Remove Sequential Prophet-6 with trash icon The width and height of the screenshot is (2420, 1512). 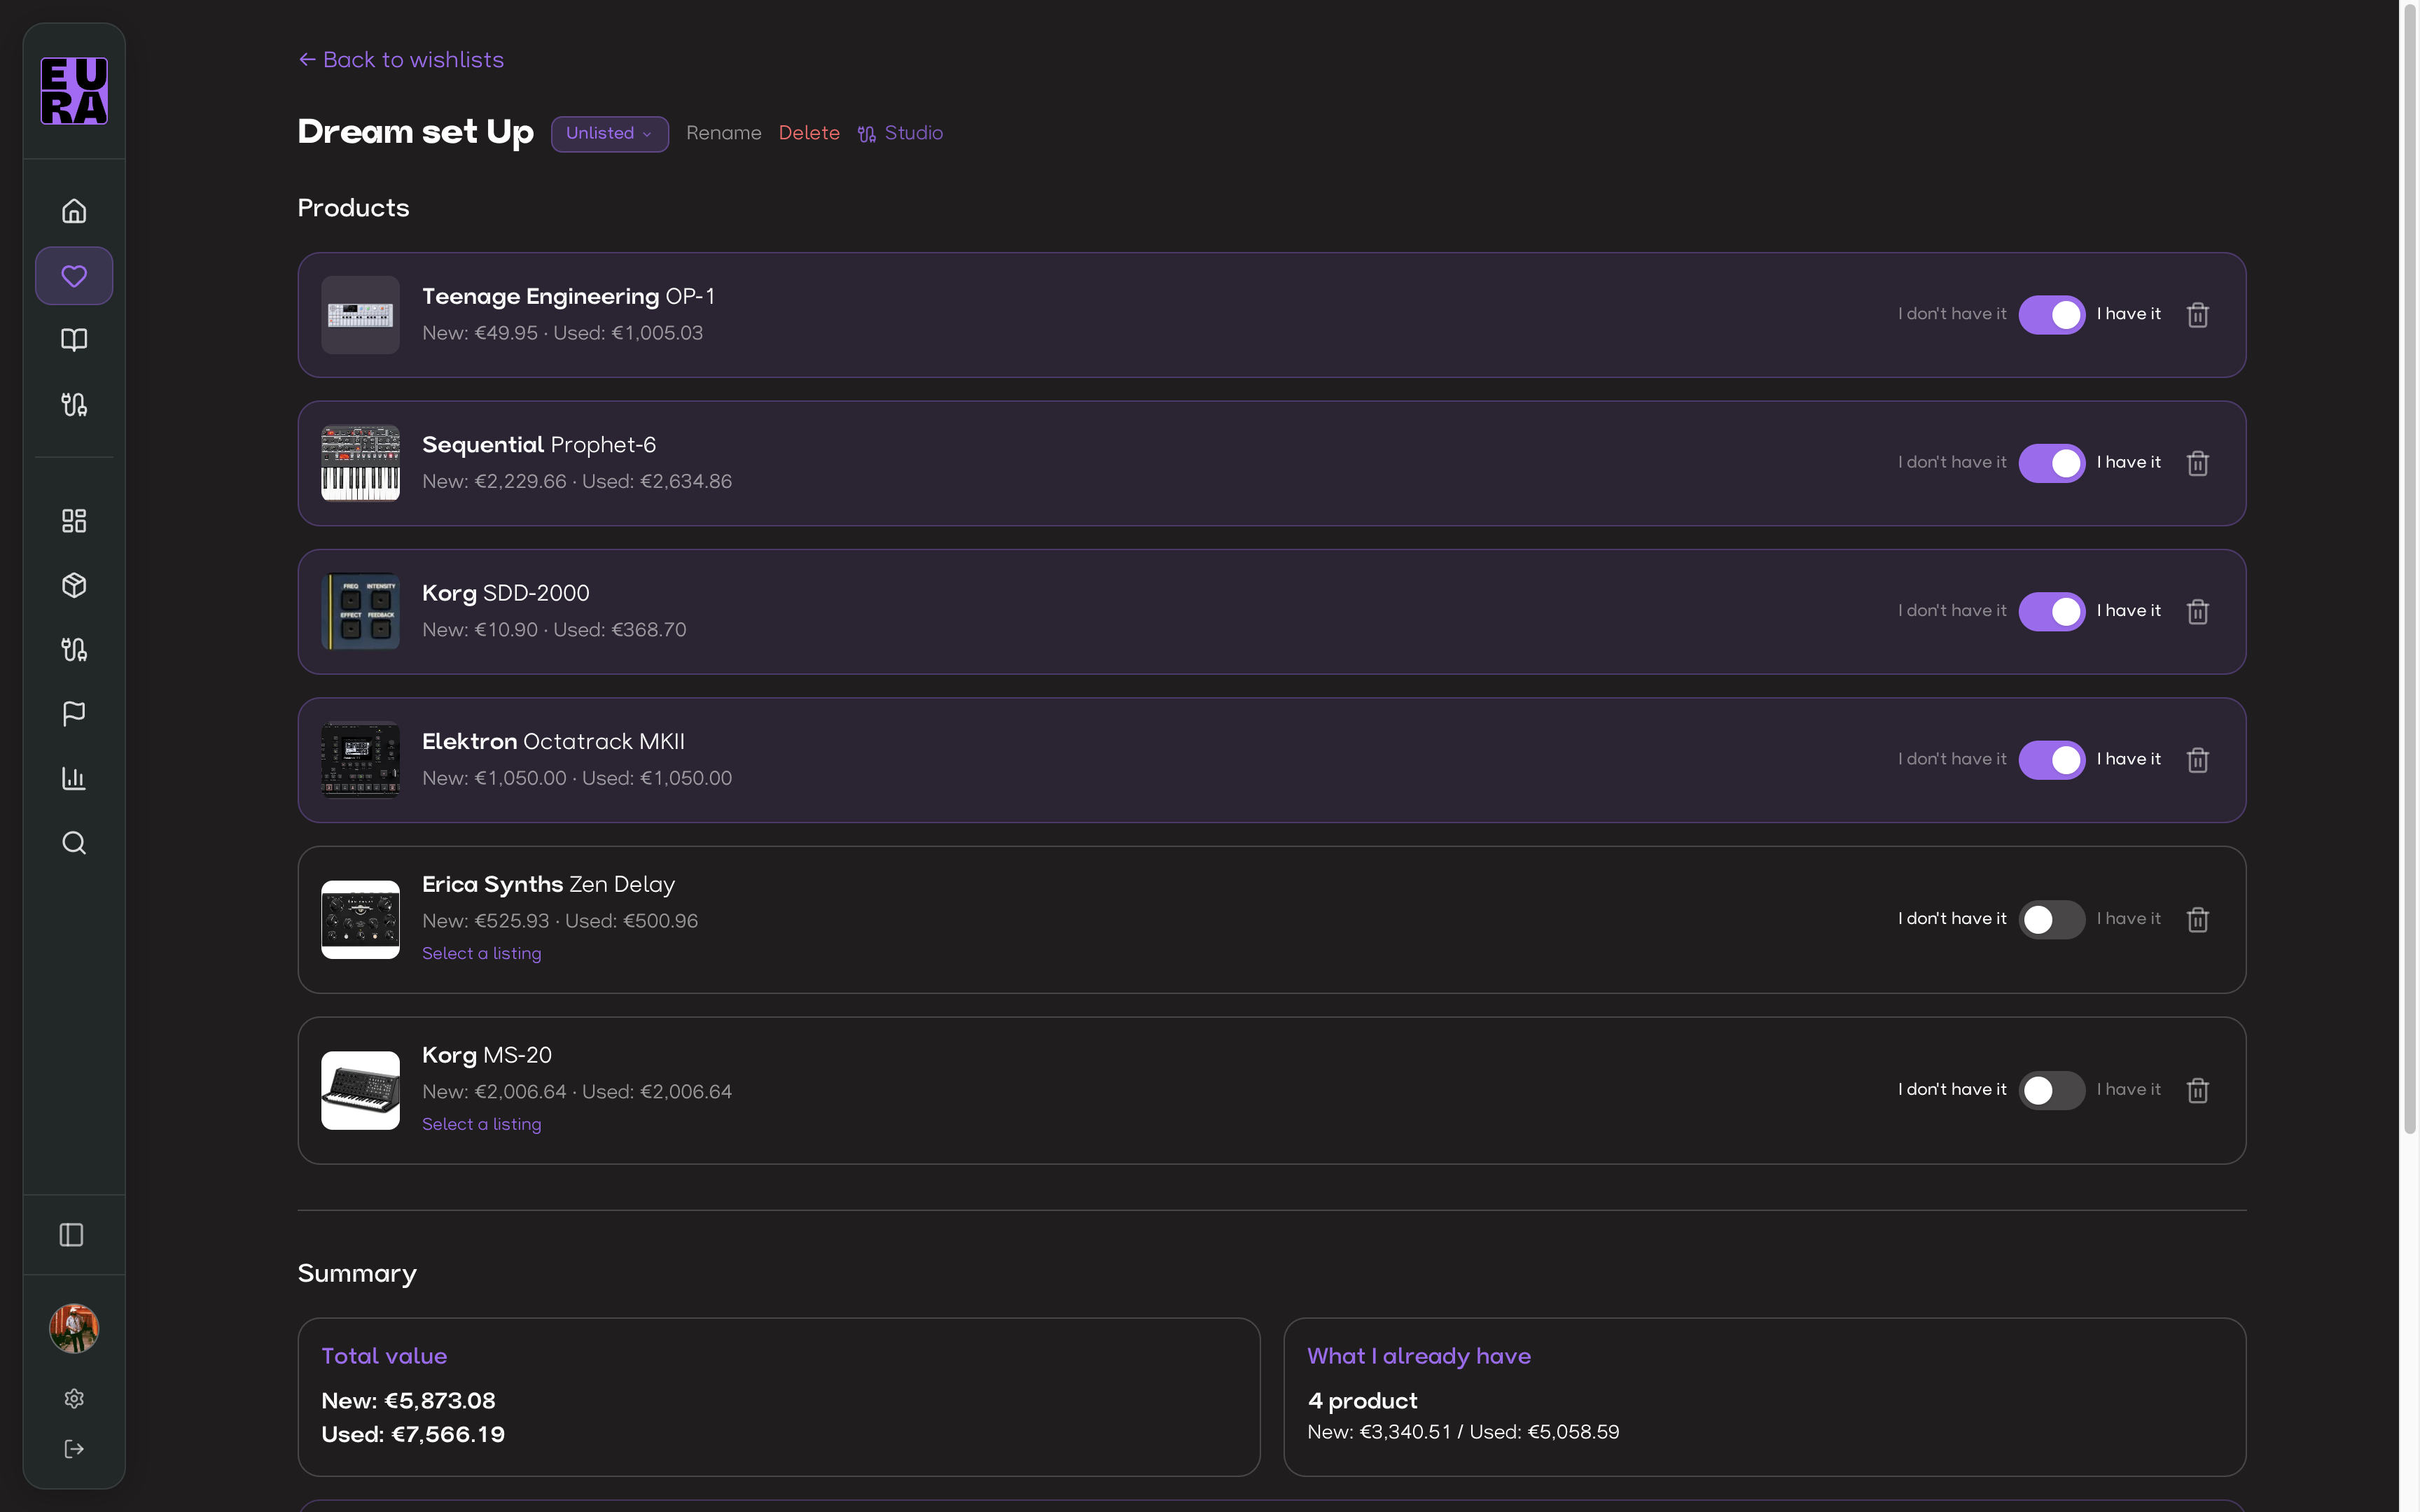click(x=2198, y=463)
